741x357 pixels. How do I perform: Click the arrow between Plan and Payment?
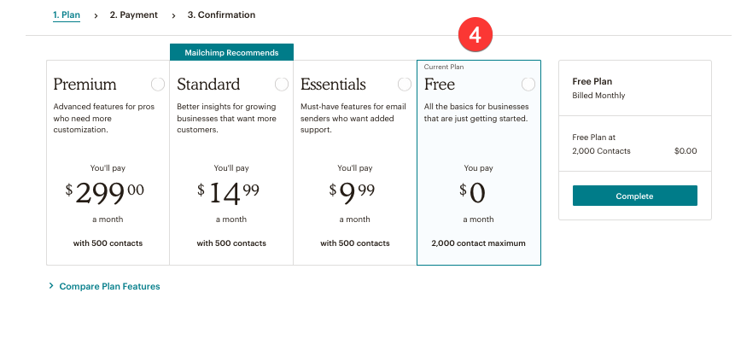pyautogui.click(x=96, y=15)
